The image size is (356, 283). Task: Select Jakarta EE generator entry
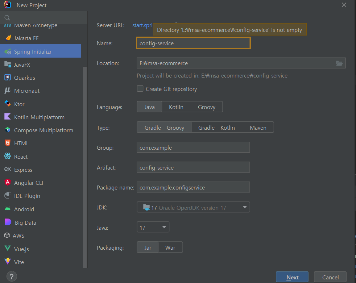click(40, 38)
